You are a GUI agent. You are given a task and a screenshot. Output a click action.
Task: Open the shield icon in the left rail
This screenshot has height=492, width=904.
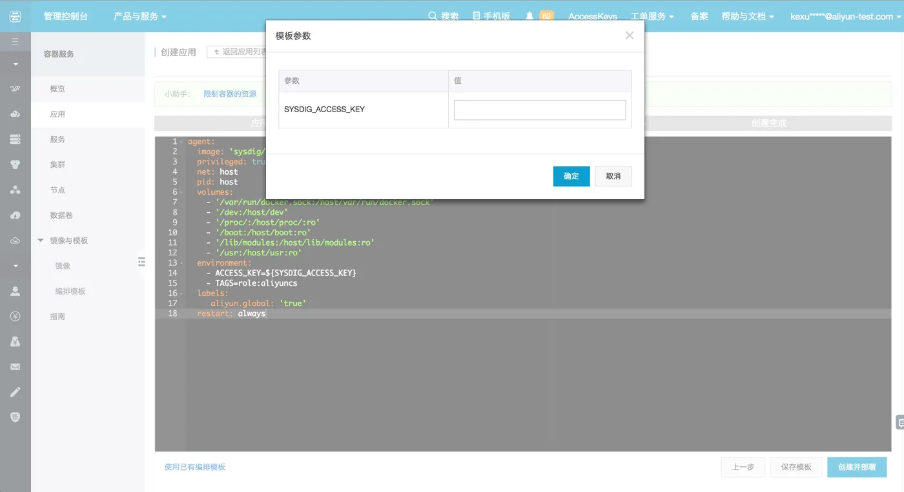point(15,417)
